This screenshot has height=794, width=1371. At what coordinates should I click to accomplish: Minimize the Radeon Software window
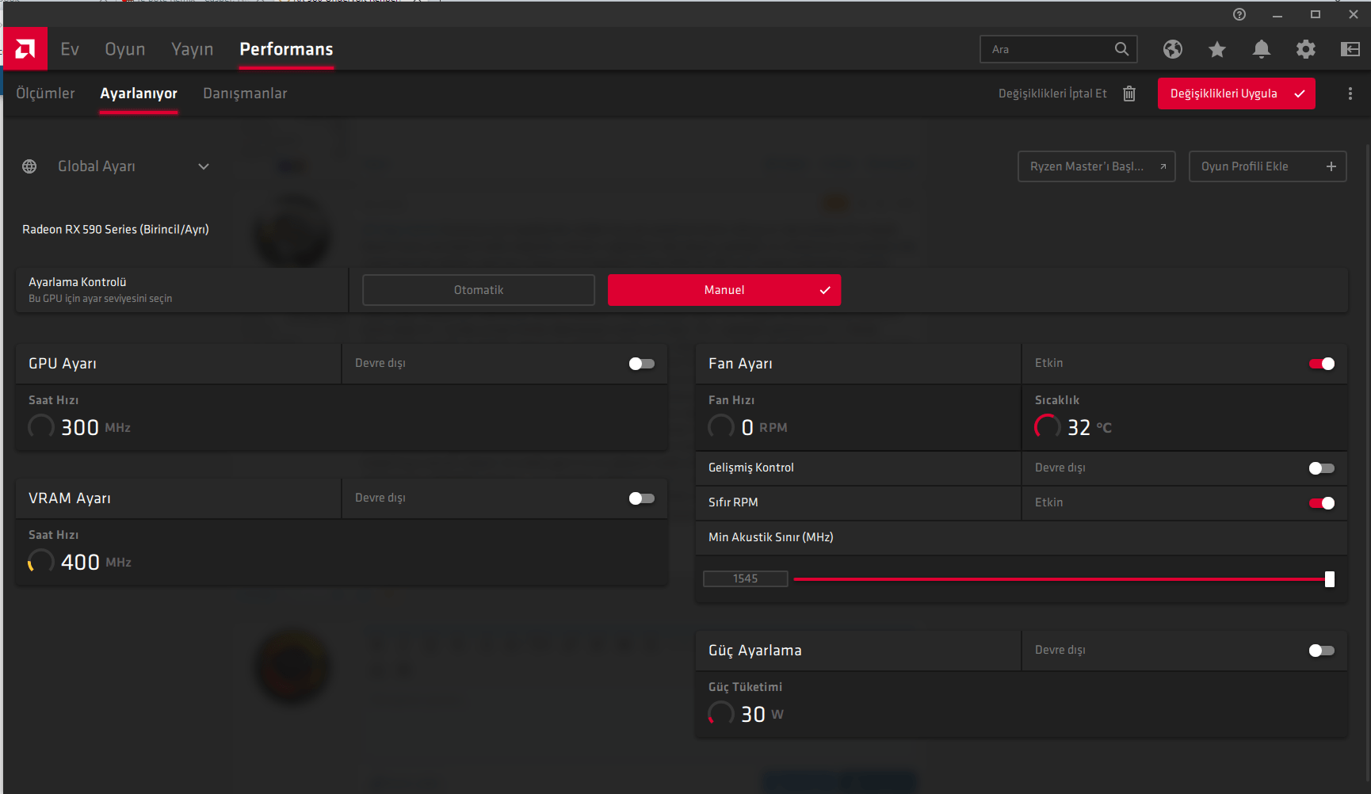(x=1277, y=14)
